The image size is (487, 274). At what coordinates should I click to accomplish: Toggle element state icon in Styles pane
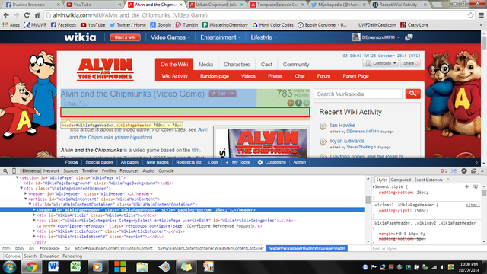click(475, 186)
